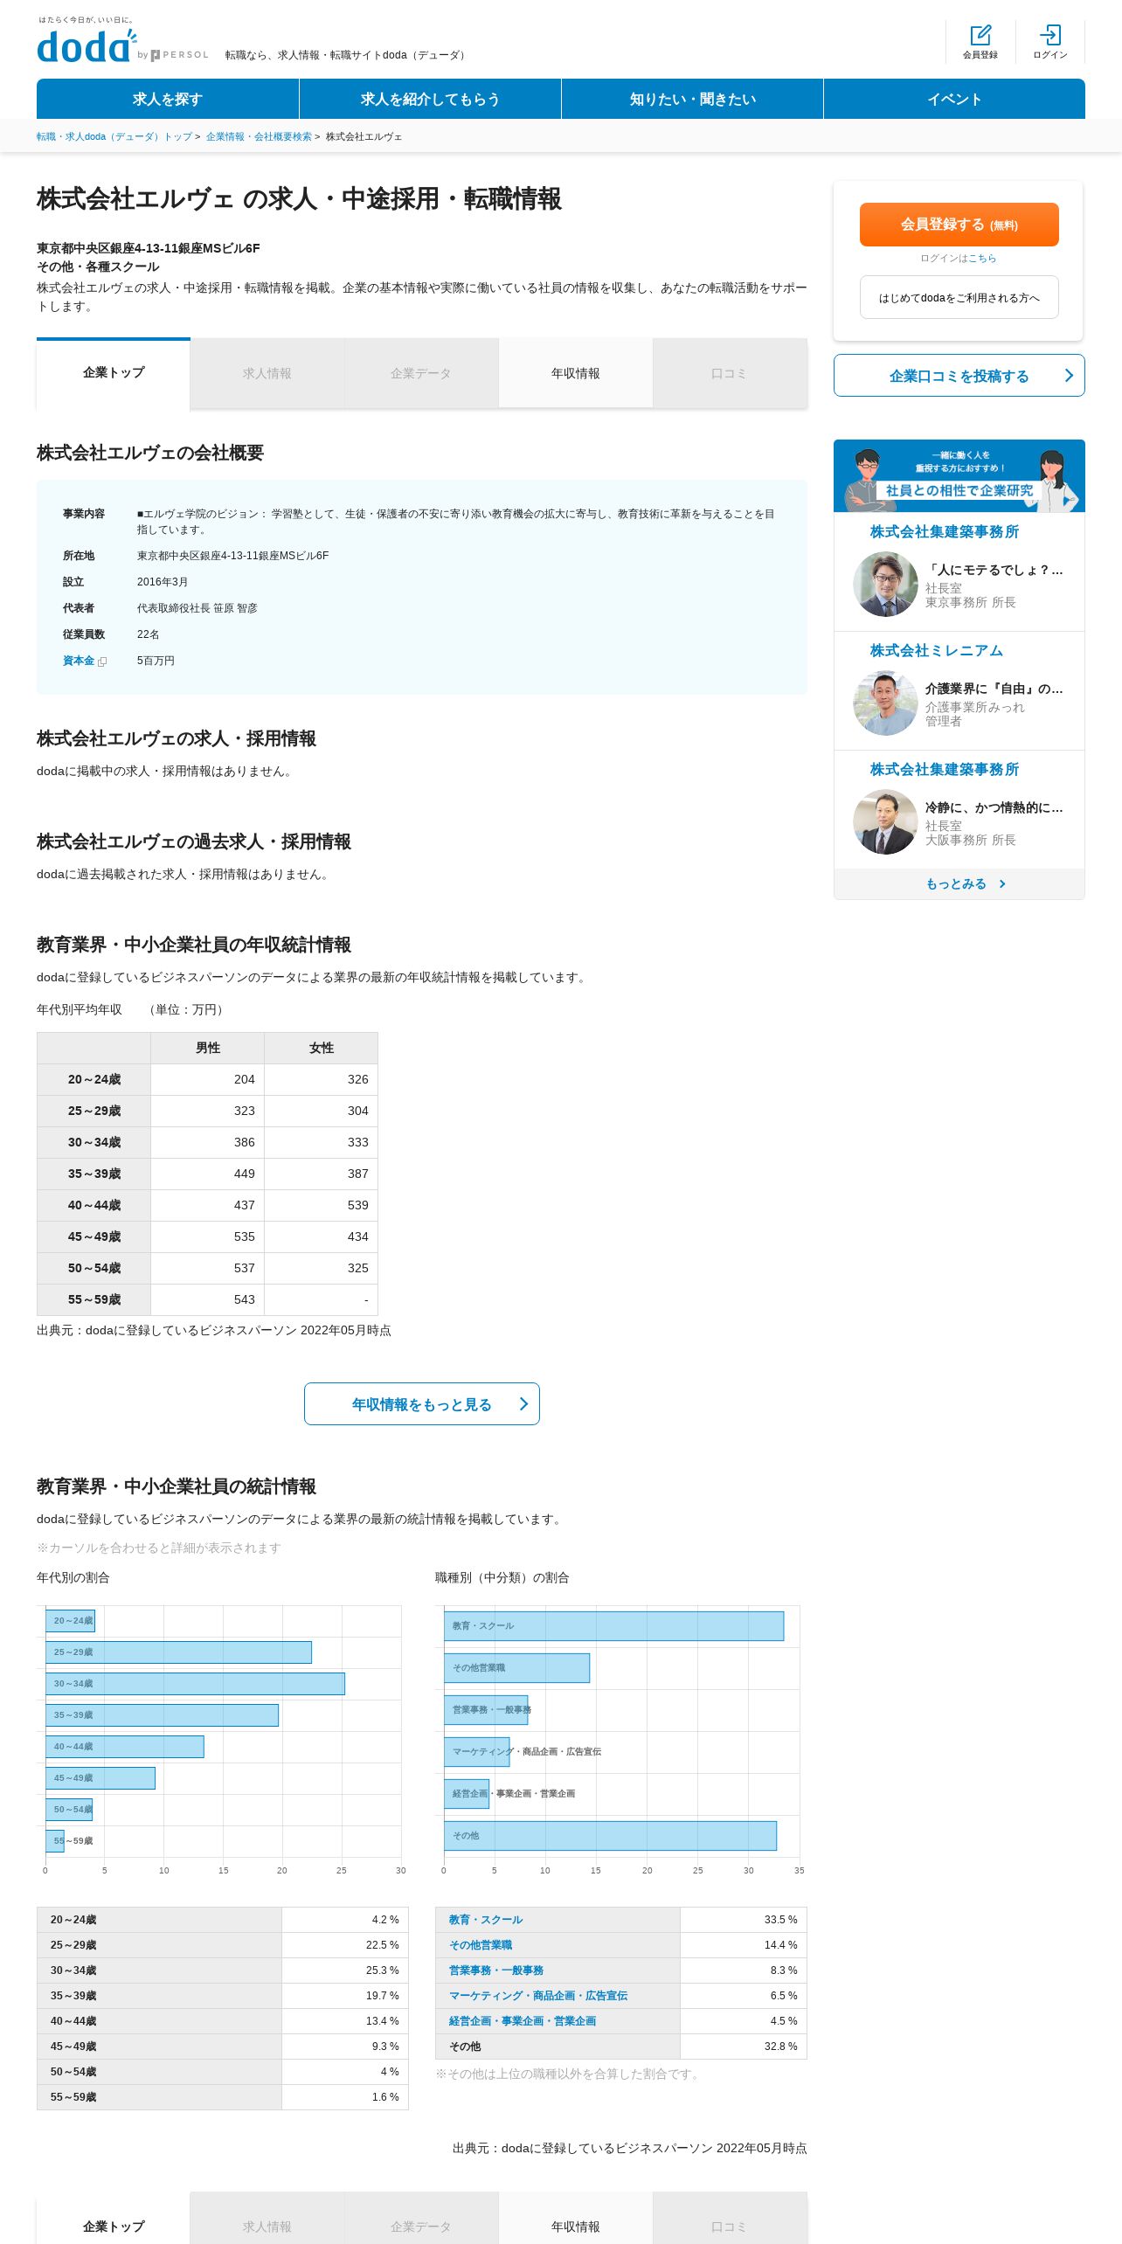Viewport: 1122px width, 2244px height.
Task: Select the bottom 年収情報 tab
Action: (x=575, y=2220)
